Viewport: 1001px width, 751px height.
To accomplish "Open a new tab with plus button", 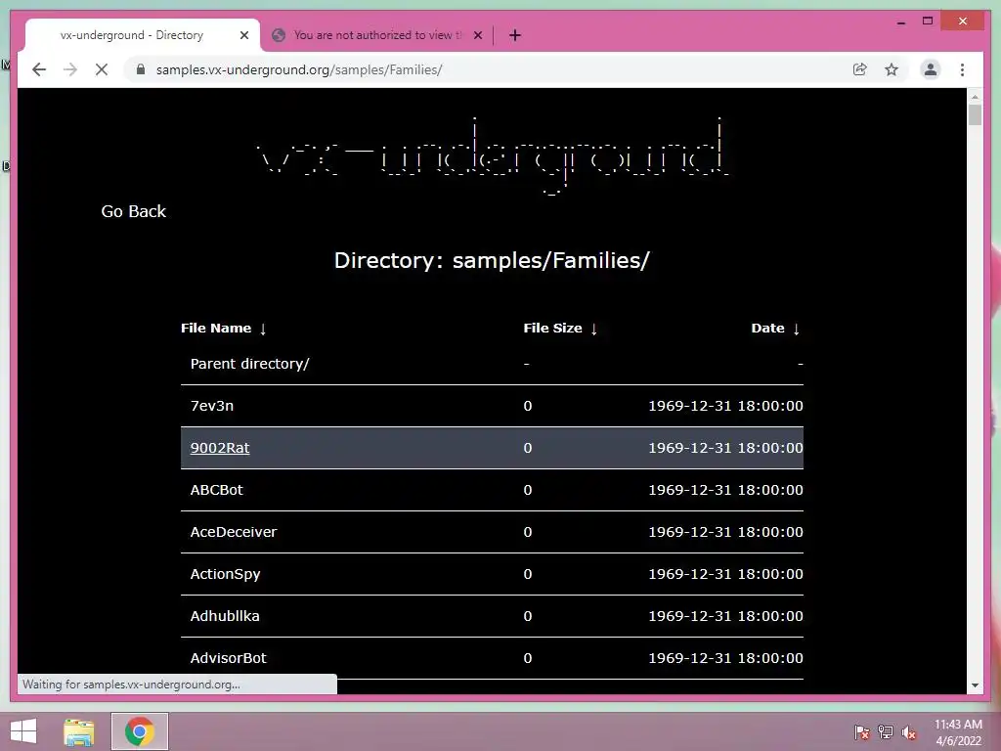I will (515, 35).
